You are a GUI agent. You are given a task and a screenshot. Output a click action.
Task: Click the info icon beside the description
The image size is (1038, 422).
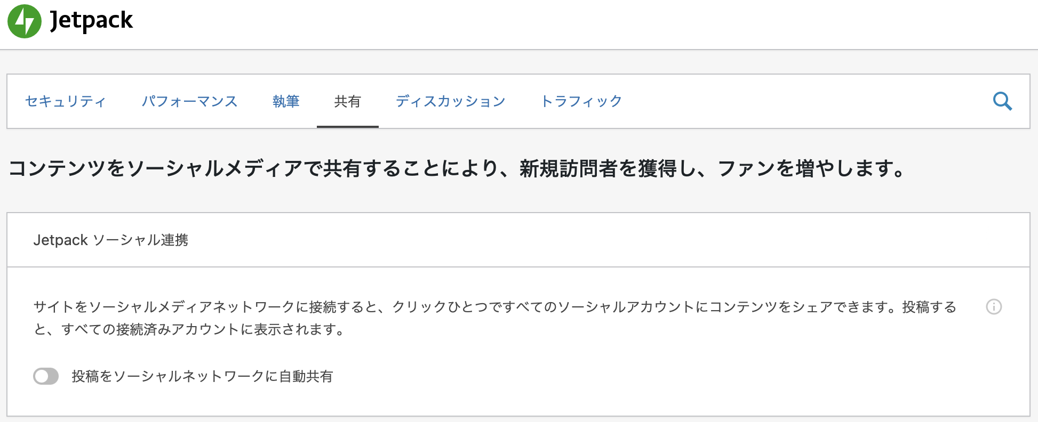pos(994,307)
